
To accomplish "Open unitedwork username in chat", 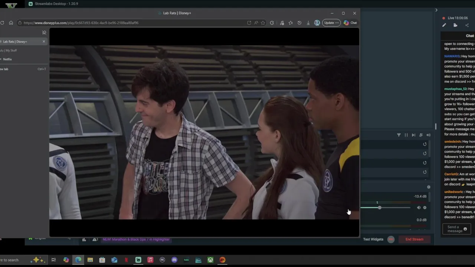I will pos(453,192).
